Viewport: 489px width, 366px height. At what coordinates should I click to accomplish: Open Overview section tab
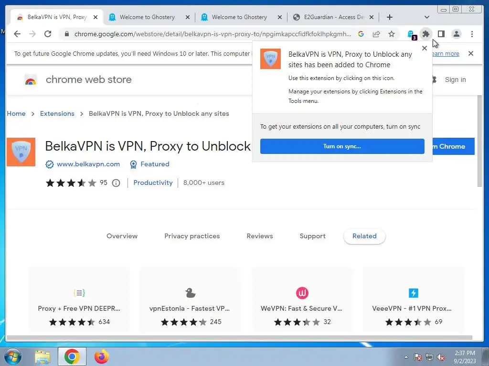[122, 236]
